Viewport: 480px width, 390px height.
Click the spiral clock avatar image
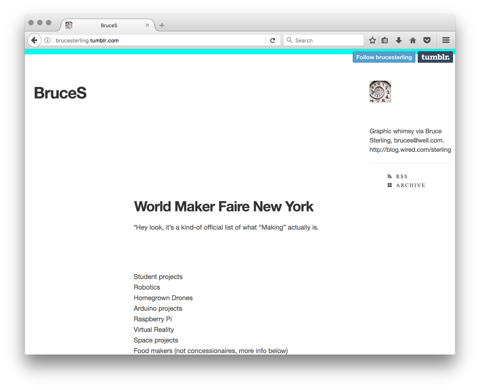click(380, 92)
